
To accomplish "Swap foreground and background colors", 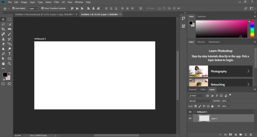I will (x=9, y=73).
